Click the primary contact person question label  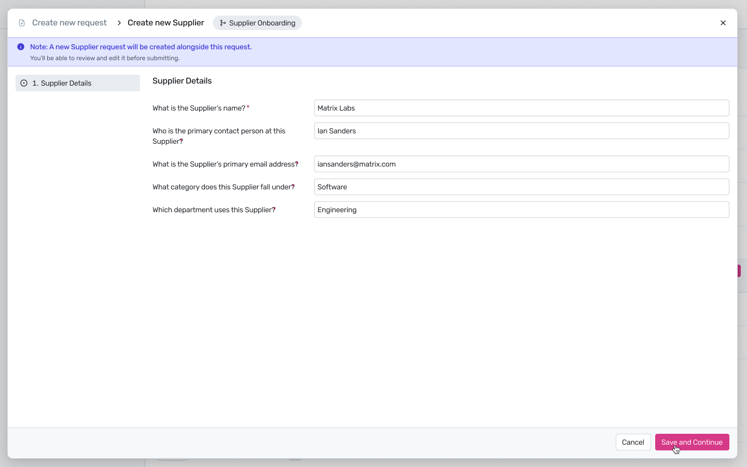219,136
